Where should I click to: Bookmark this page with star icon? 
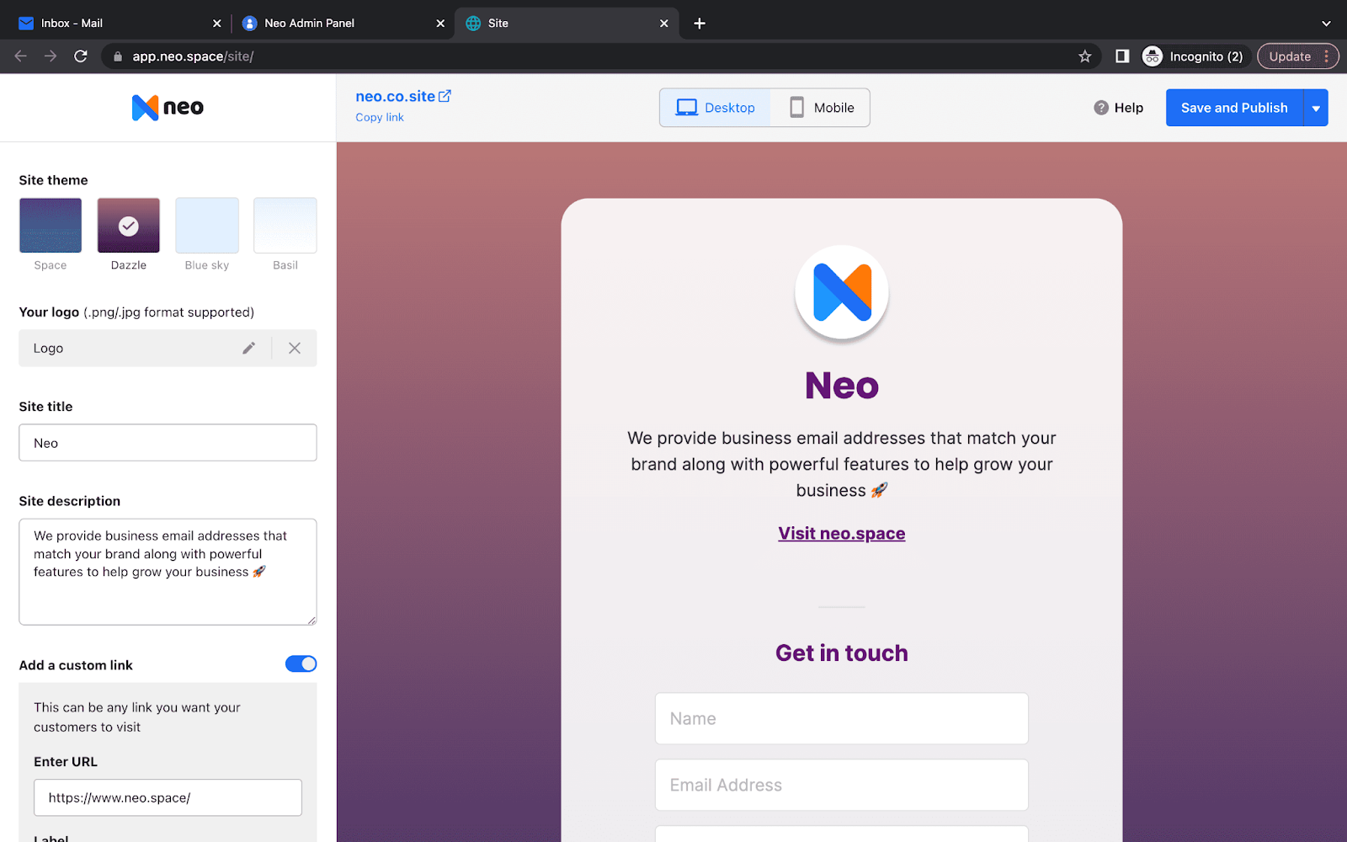point(1084,56)
